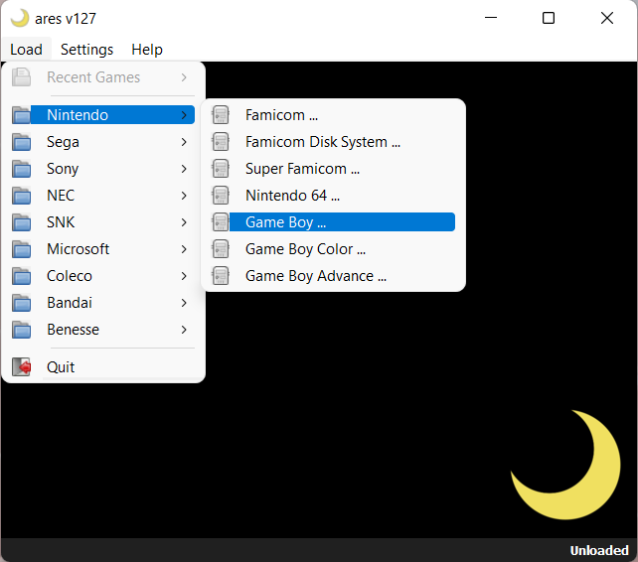Click the Nintendo folder icon
Viewport: 638px width, 562px height.
click(x=21, y=115)
